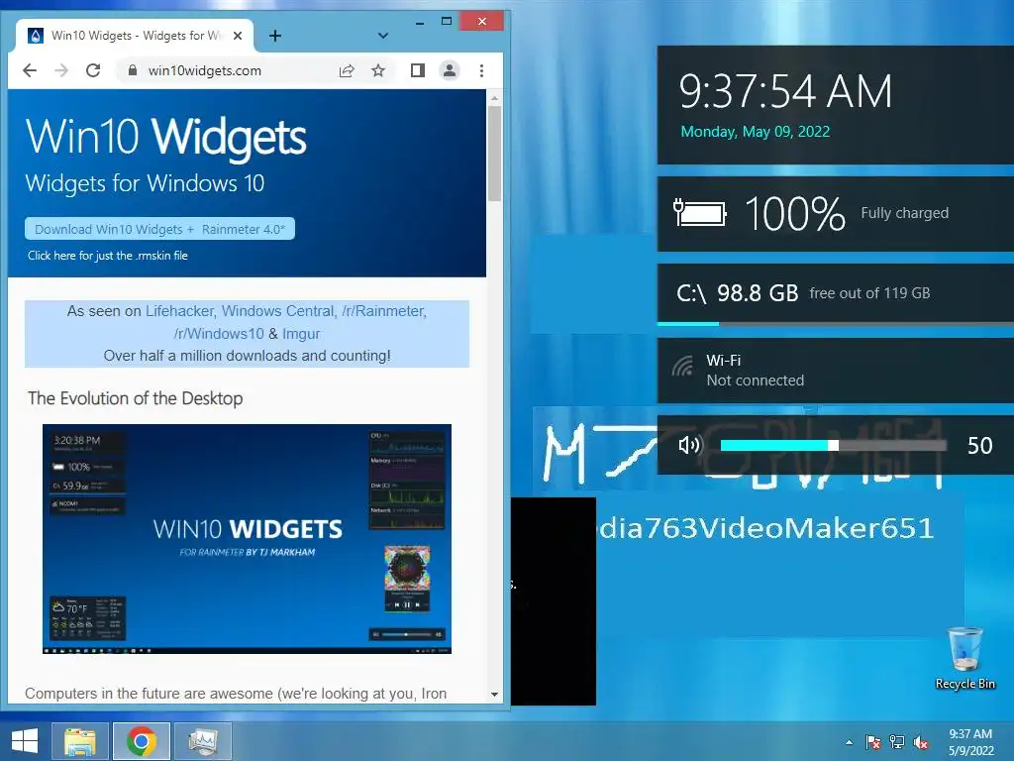Click the Wi-Fi signal icon in widget
The height and width of the screenshot is (761, 1014).
(x=683, y=367)
